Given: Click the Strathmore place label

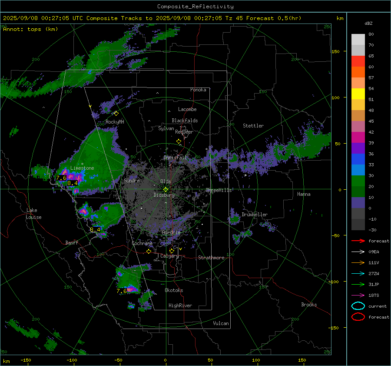Looking at the screenshot, I should click(x=211, y=258).
